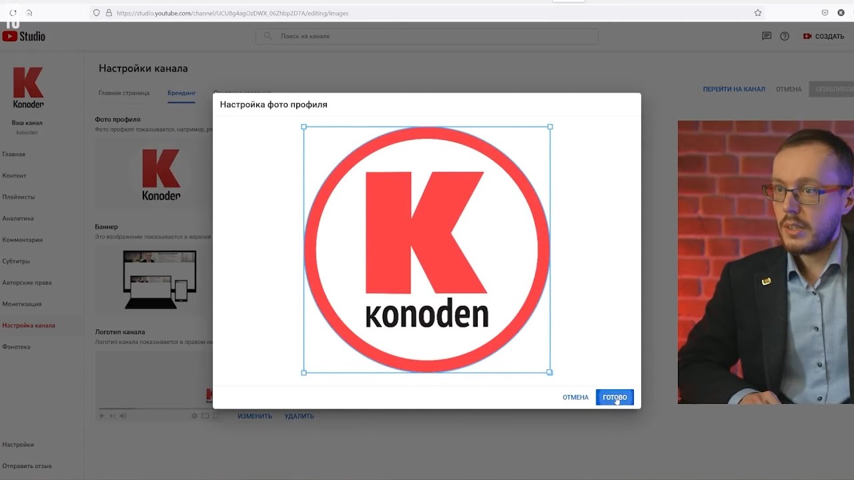Focus the Поиск на канале search field
The image size is (854, 480).
pyautogui.click(x=427, y=36)
